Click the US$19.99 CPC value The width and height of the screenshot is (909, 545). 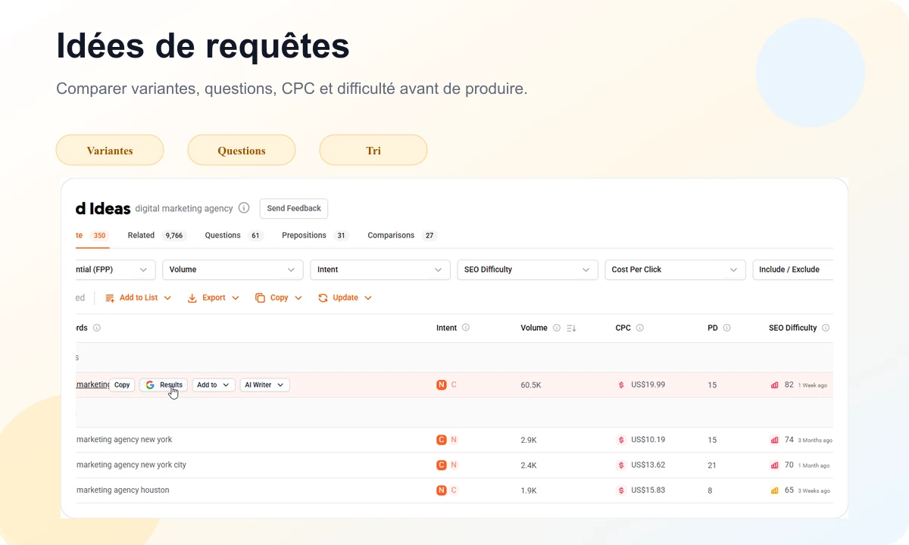pyautogui.click(x=648, y=385)
